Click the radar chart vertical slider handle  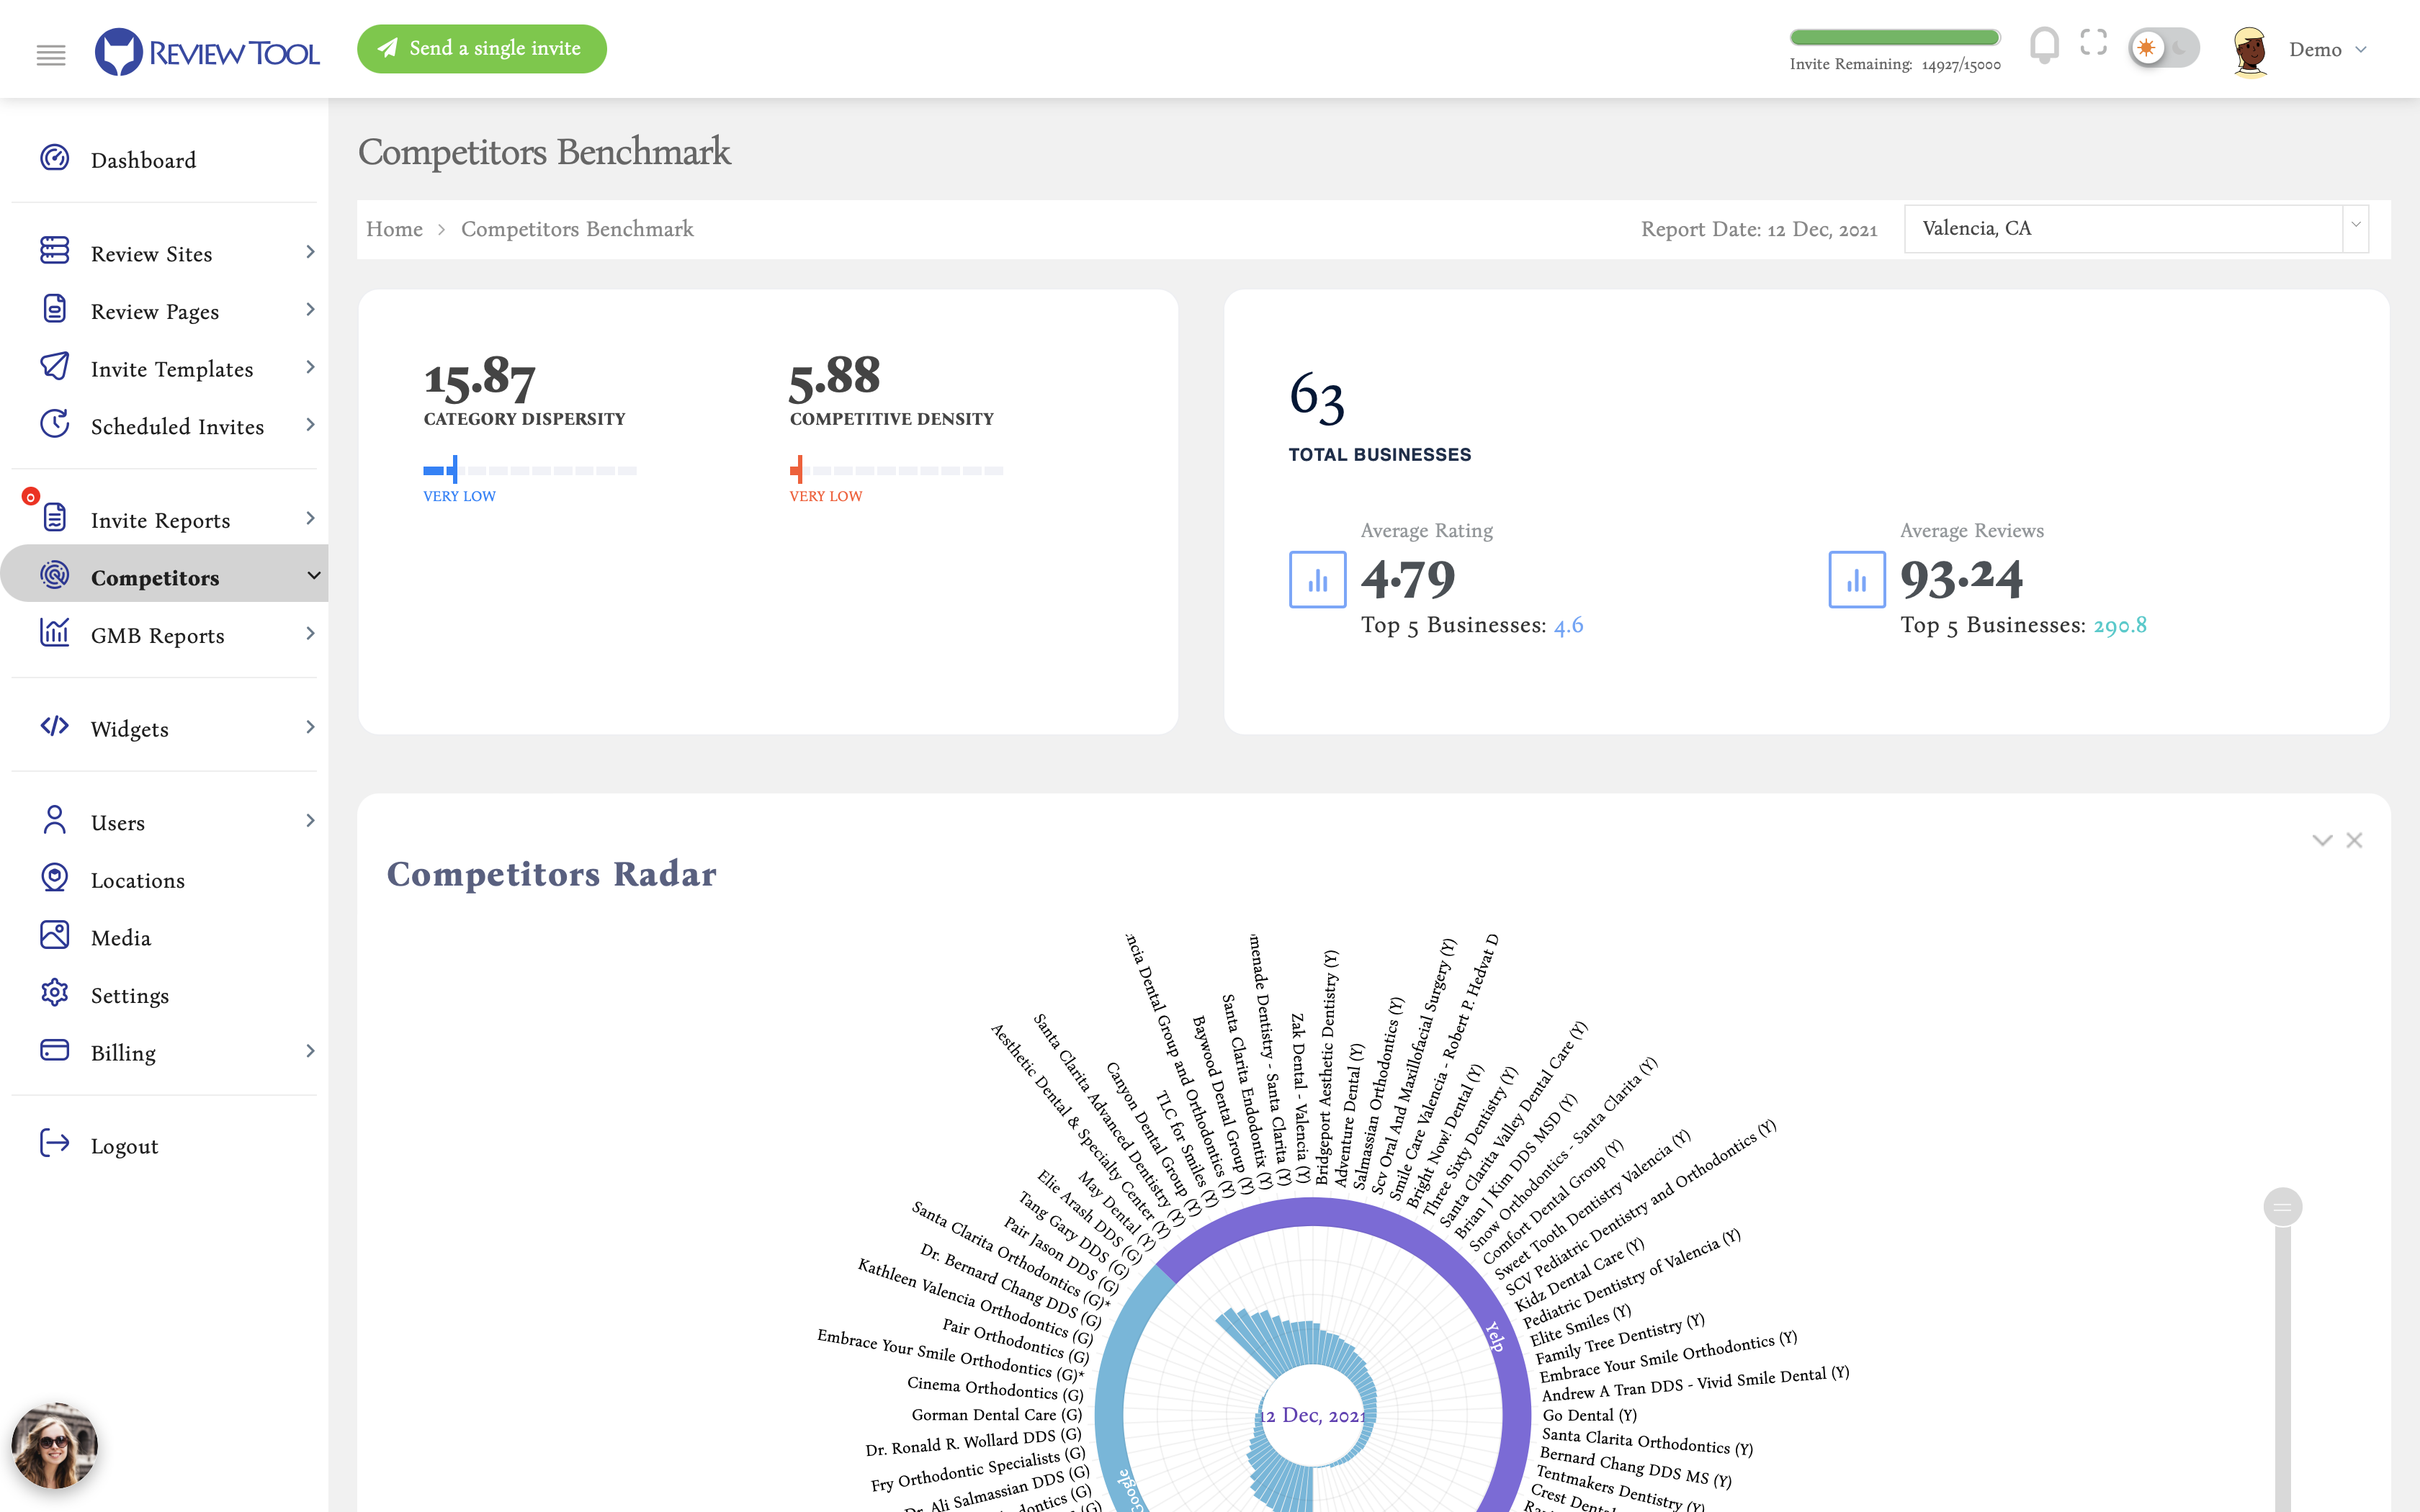[2282, 1207]
